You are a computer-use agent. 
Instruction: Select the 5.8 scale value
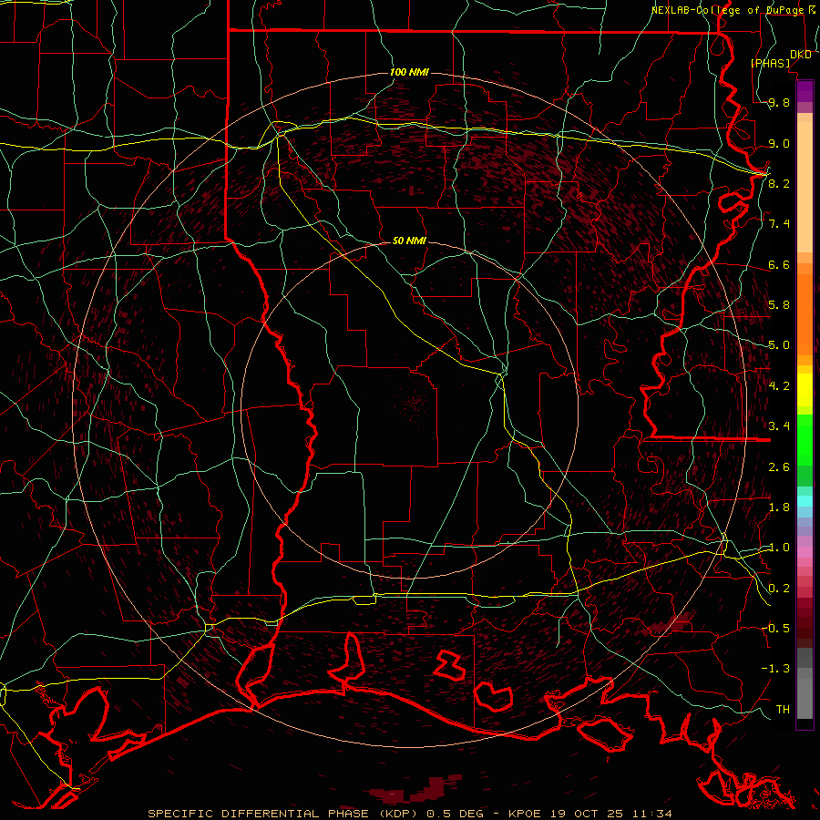(x=779, y=305)
